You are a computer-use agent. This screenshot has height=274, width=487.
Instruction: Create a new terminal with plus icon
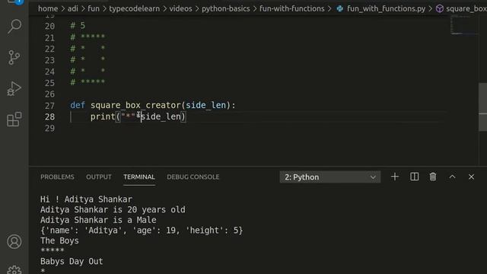coord(395,177)
